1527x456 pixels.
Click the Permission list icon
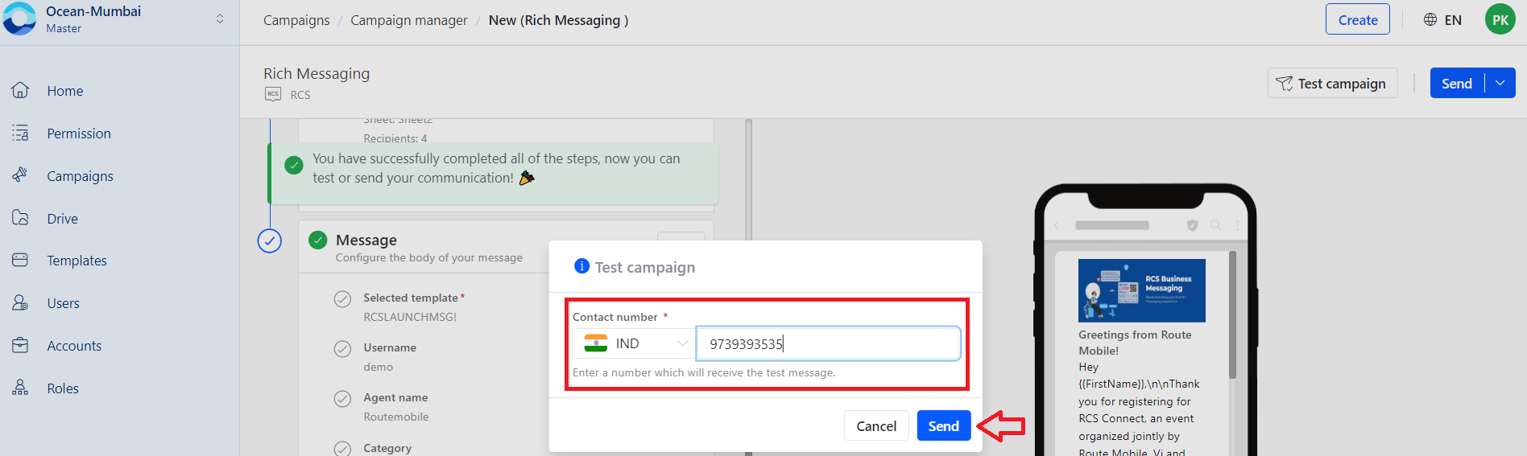pyautogui.click(x=20, y=133)
